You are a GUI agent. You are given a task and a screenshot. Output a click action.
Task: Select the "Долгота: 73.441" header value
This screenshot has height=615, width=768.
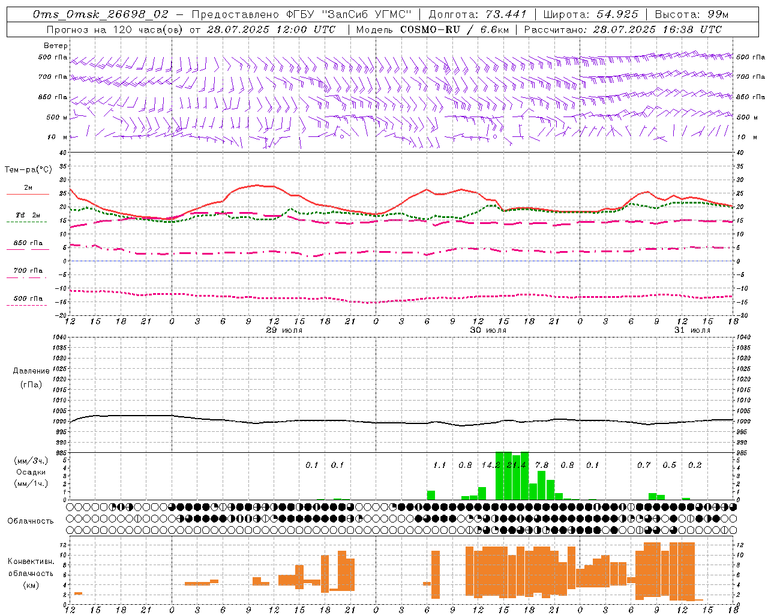tap(478, 14)
